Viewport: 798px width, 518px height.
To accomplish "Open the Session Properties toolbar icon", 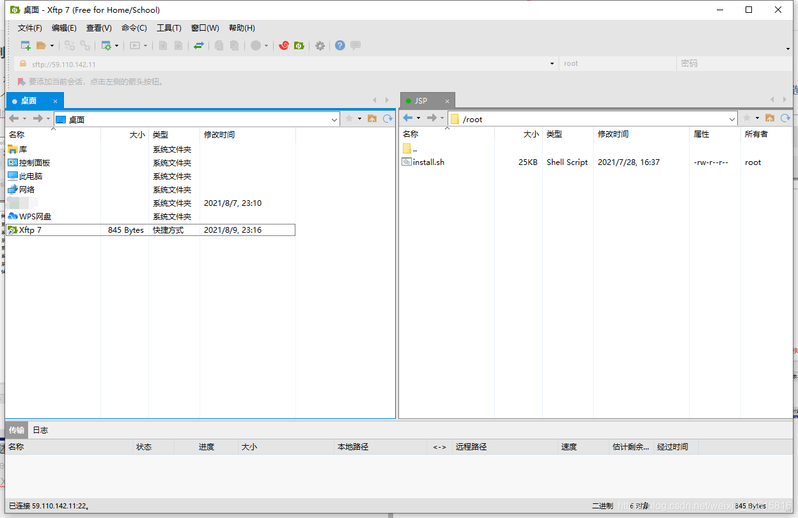I will coord(106,45).
